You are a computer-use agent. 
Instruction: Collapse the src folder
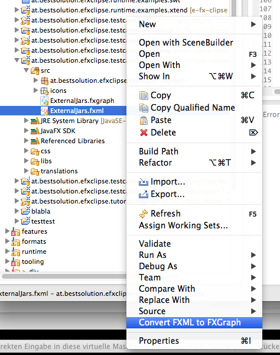(27, 70)
